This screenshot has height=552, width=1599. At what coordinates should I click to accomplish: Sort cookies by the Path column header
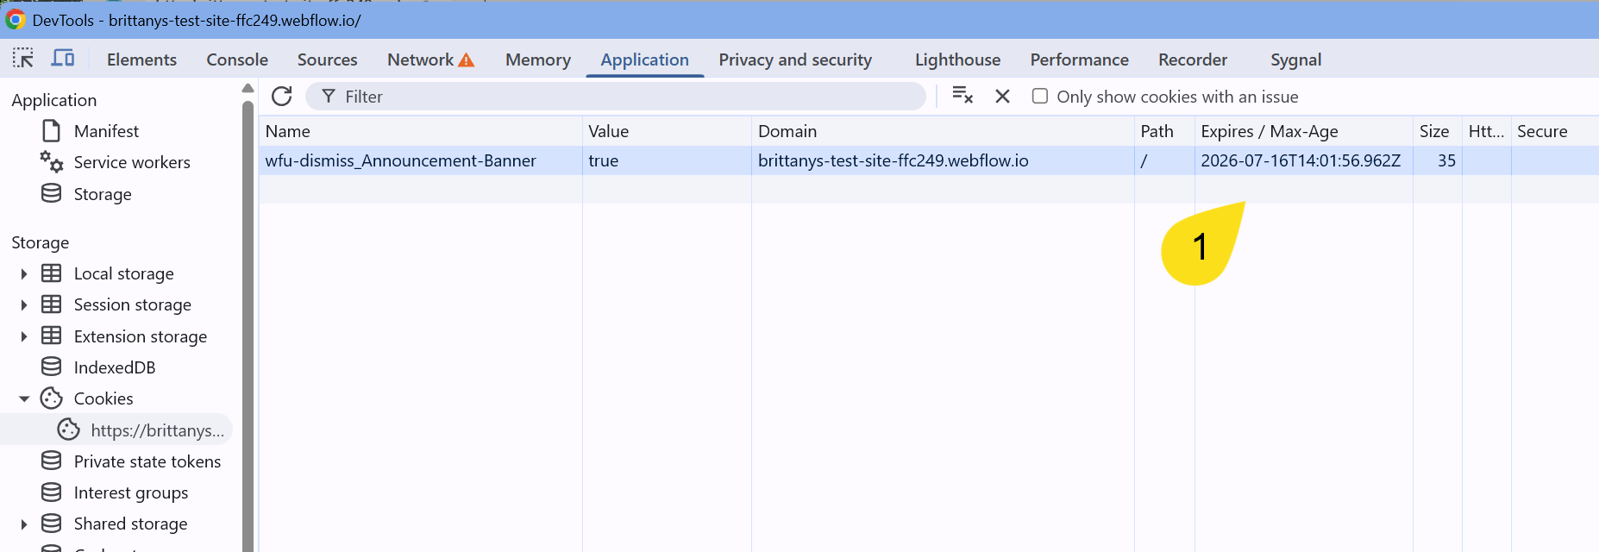(x=1164, y=131)
